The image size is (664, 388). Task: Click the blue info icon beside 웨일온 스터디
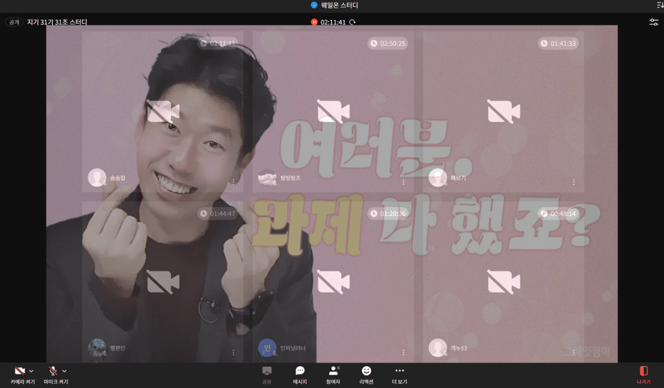pos(314,5)
